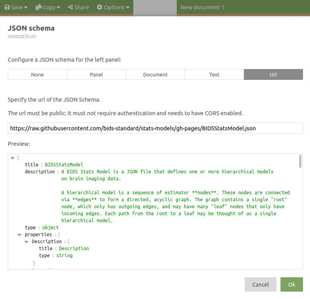The image size is (310, 299).
Task: Collapse the Description node in preview
Action: click(26, 242)
